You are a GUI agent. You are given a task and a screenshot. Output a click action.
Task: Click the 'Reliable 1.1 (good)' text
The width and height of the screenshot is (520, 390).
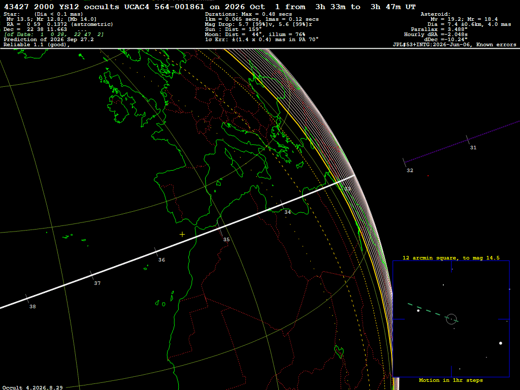point(37,45)
